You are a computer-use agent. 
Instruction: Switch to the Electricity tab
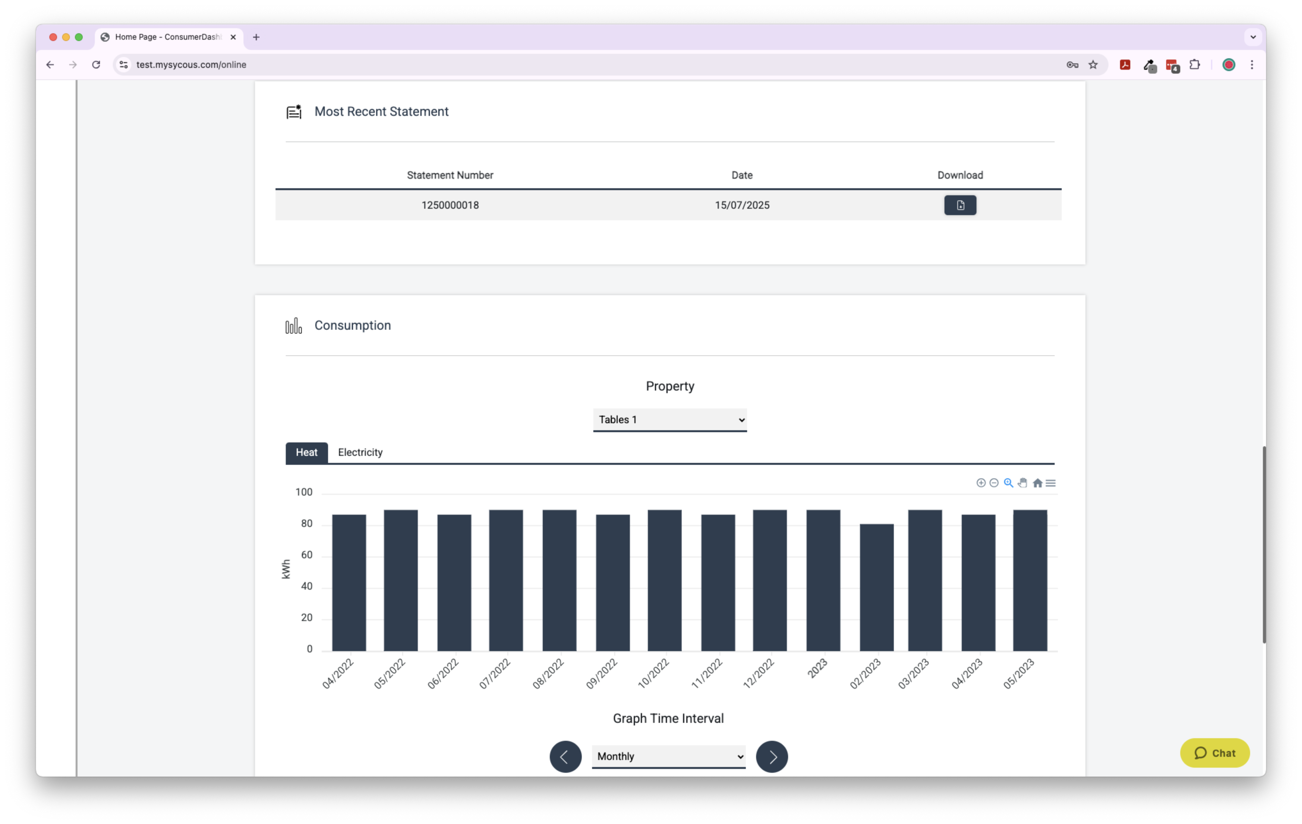[360, 452]
